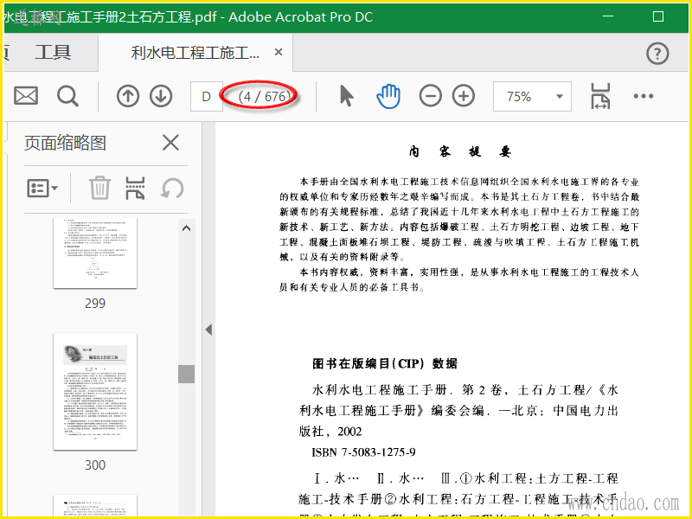
Task: Click the rotate pages icon
Action: [x=171, y=189]
